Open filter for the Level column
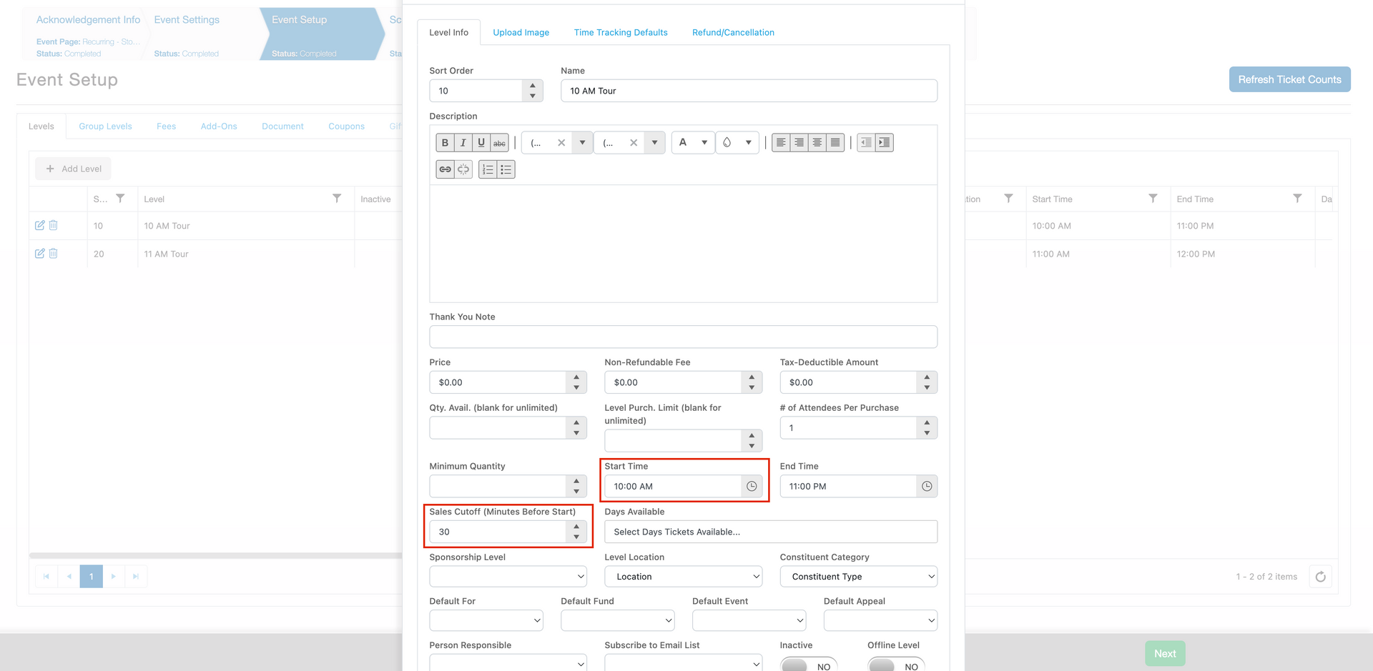 tap(337, 199)
